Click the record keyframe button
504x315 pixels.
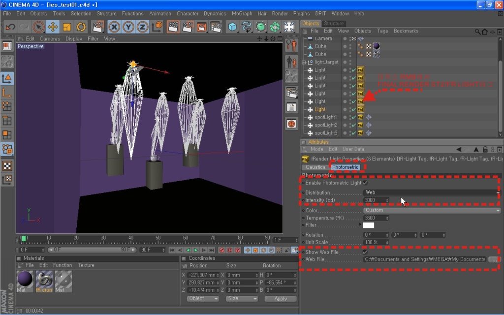tap(221, 250)
